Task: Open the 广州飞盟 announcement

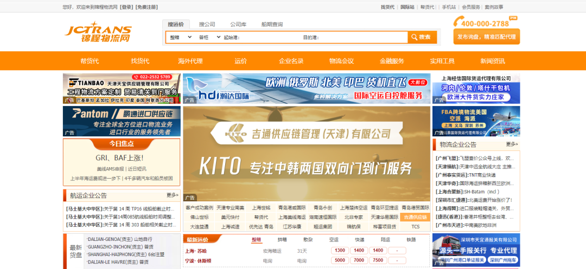Action: tap(475, 159)
